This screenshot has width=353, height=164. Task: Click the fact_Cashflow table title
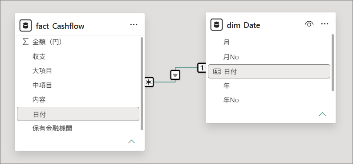coord(60,26)
